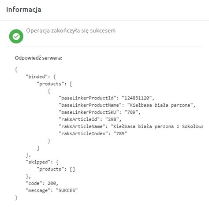This screenshot has width=209, height=207.
Task: Click the empty products array under skipped
Action: (x=72, y=169)
